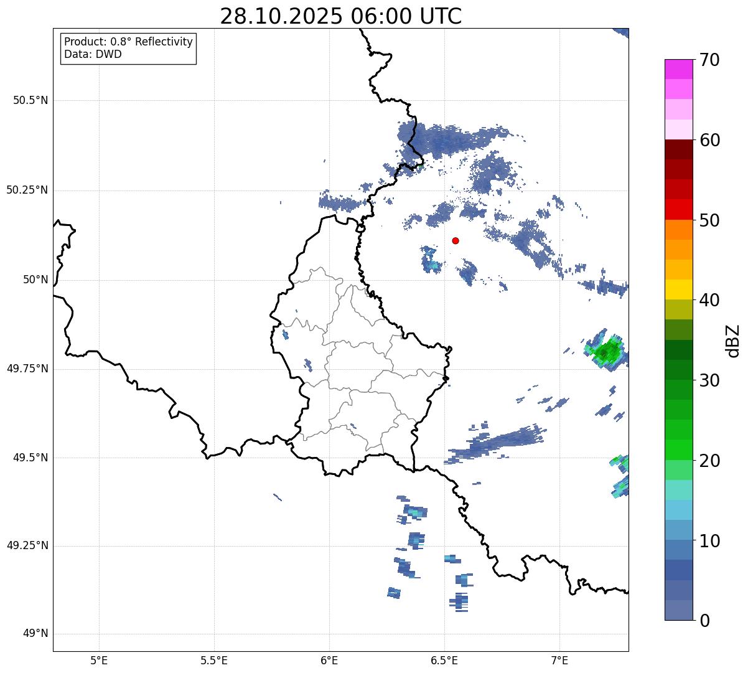Click the 49.75°N latitude label
Image resolution: width=748 pixels, height=673 pixels.
(x=27, y=369)
